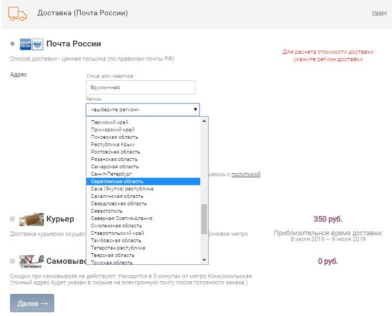
Task: Click the Почта России logo image
Action: (x=32, y=44)
